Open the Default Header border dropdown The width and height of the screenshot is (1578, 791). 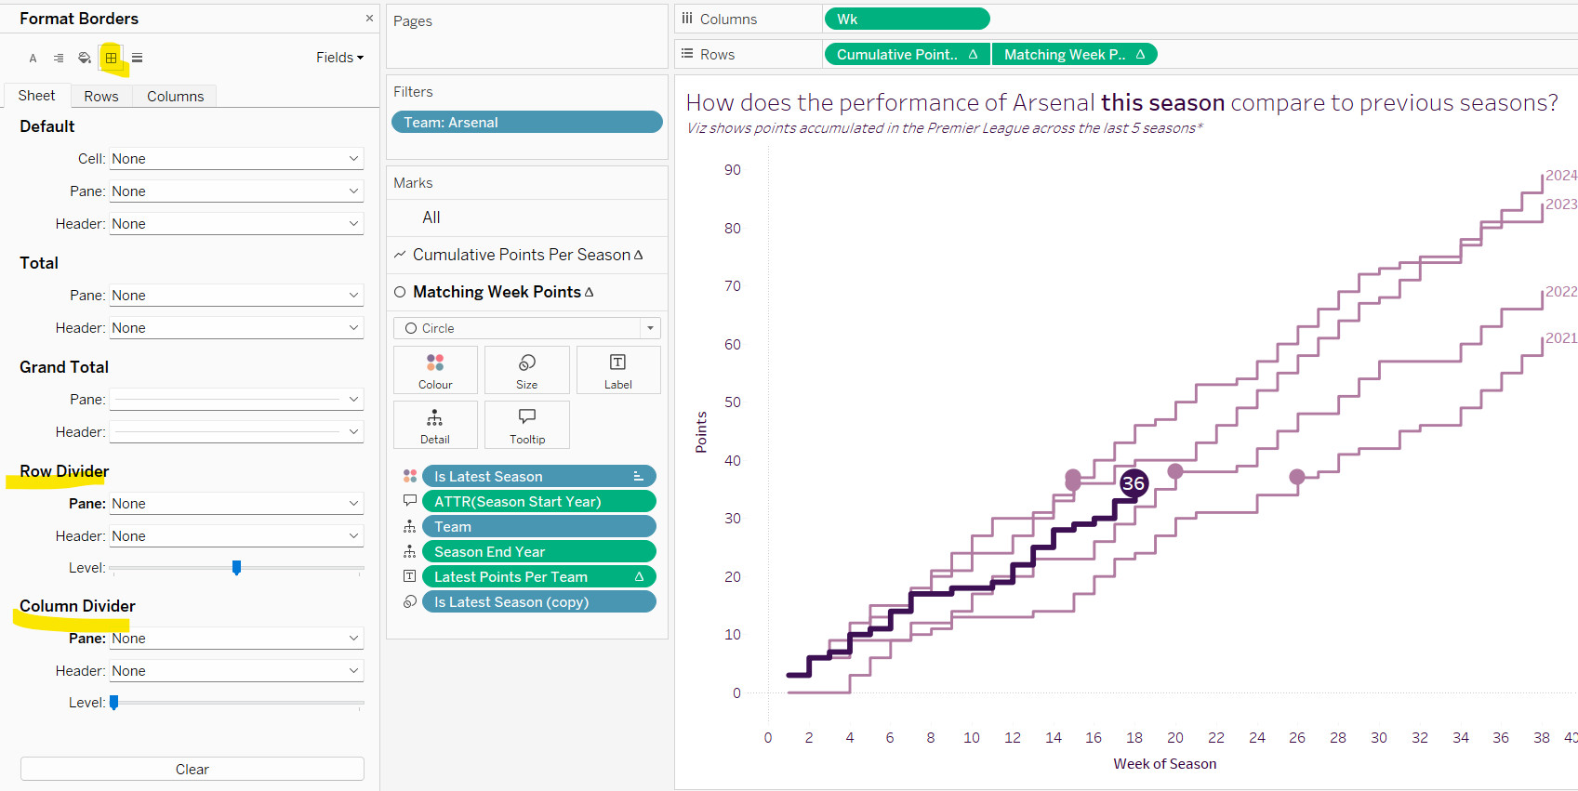pos(236,224)
